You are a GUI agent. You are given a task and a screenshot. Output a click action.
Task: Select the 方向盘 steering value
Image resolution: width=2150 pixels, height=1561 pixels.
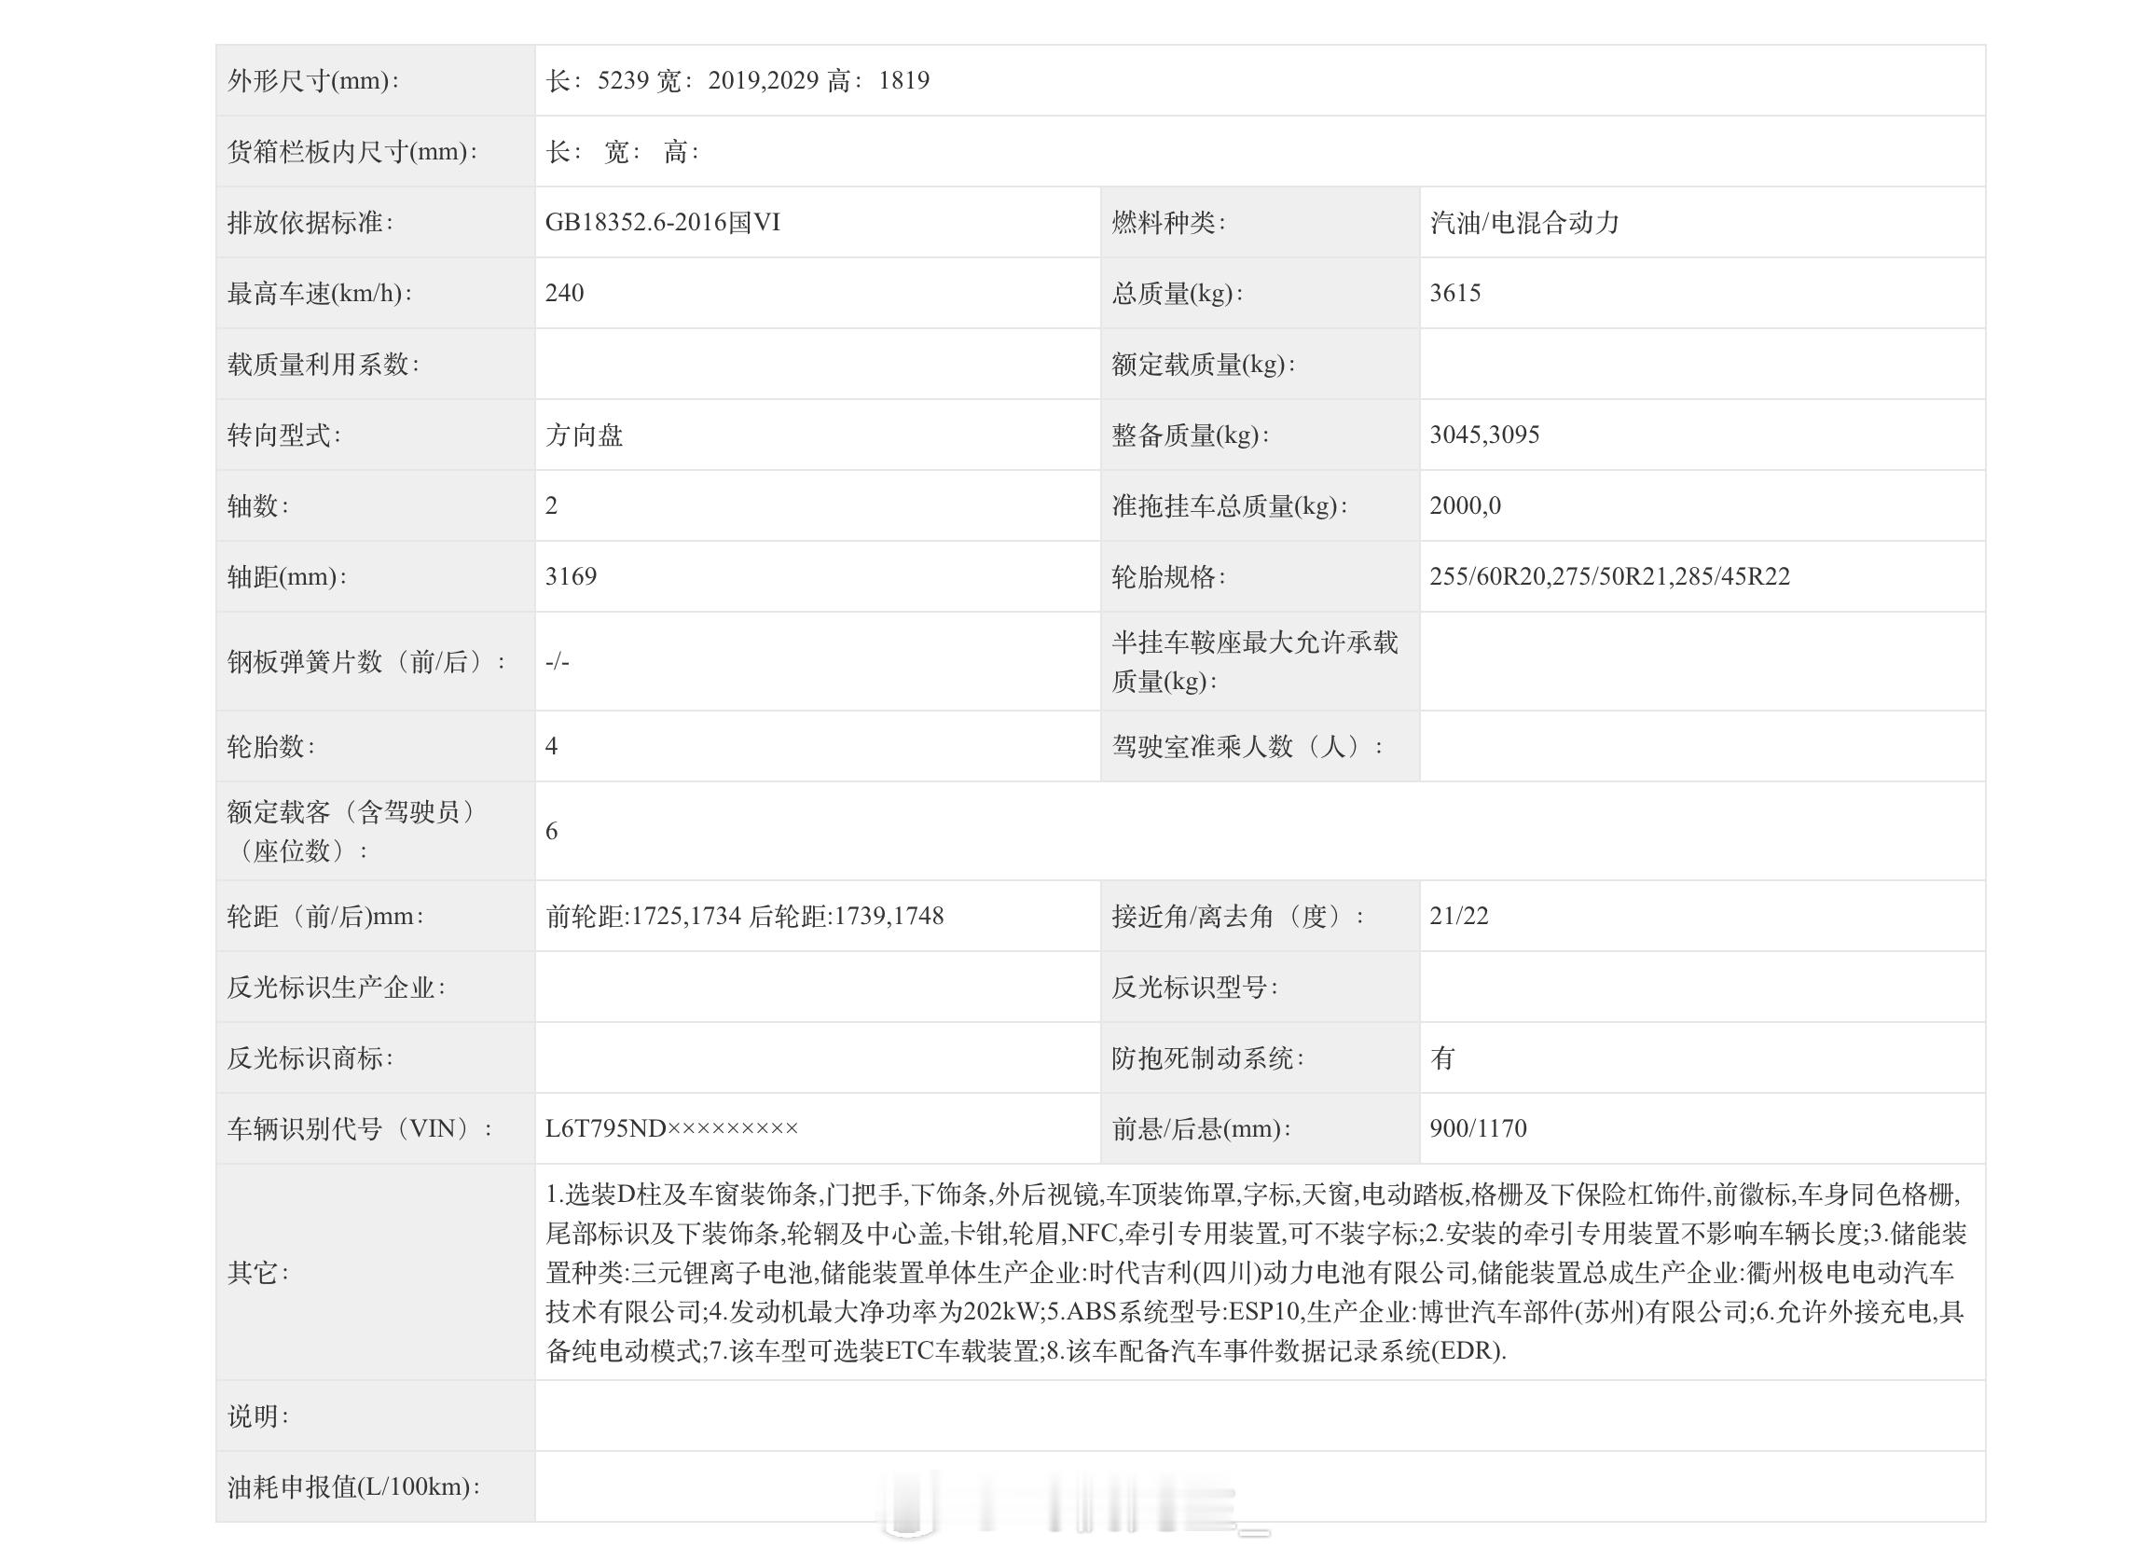[x=584, y=435]
